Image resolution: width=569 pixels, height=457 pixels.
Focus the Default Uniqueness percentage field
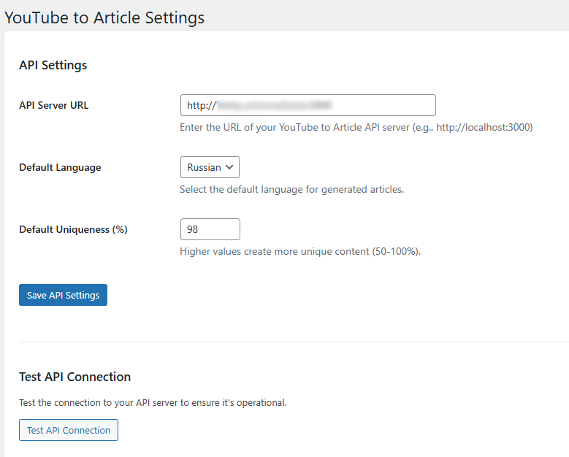(210, 229)
